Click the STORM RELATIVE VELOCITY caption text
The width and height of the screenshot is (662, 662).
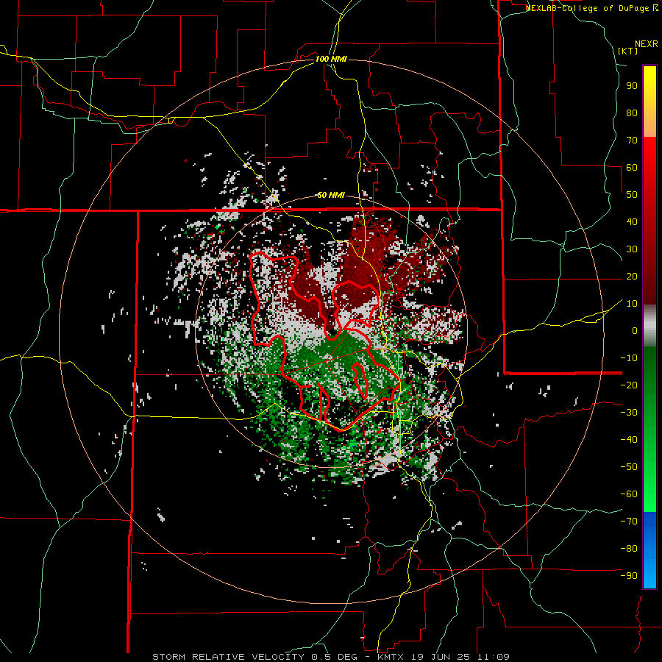point(228,657)
